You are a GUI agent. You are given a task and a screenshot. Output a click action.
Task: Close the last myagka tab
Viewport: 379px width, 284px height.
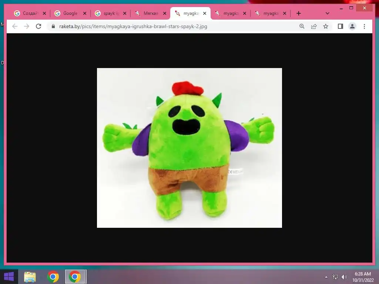pyautogui.click(x=285, y=13)
